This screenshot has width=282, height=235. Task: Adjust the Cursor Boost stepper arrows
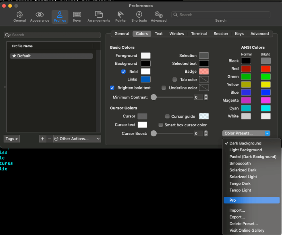tap(206, 134)
